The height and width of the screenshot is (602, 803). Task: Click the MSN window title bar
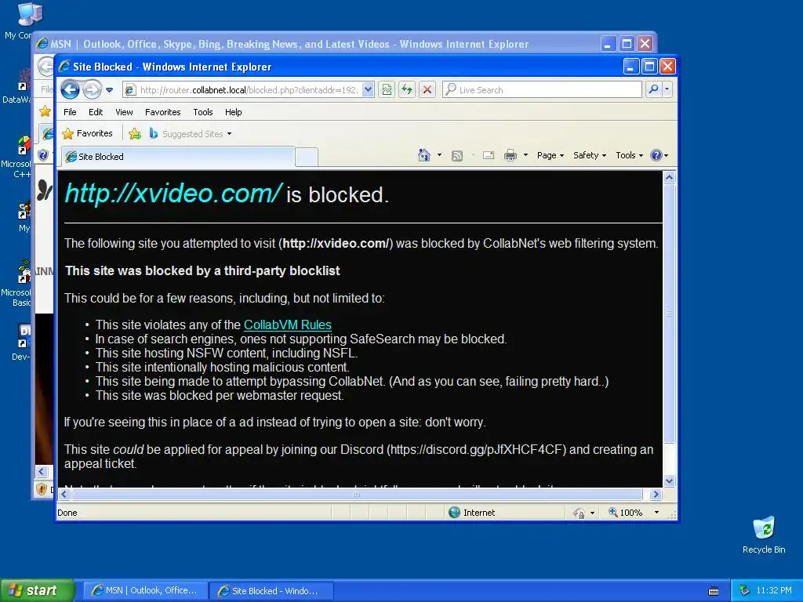pyautogui.click(x=318, y=44)
